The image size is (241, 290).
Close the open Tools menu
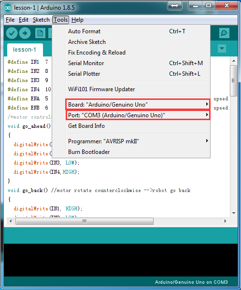pos(60,20)
